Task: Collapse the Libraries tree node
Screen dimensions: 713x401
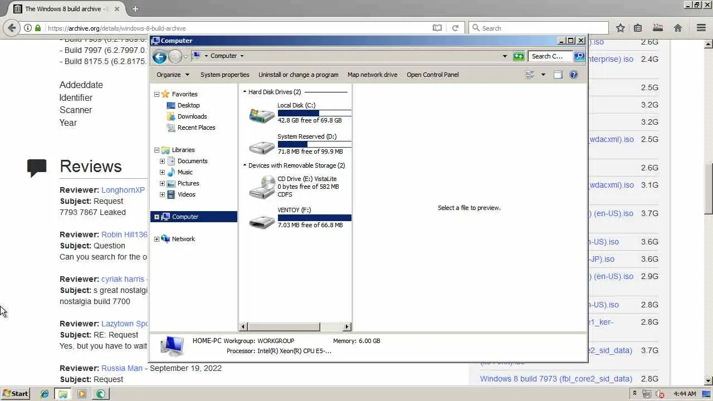Action: tap(157, 150)
